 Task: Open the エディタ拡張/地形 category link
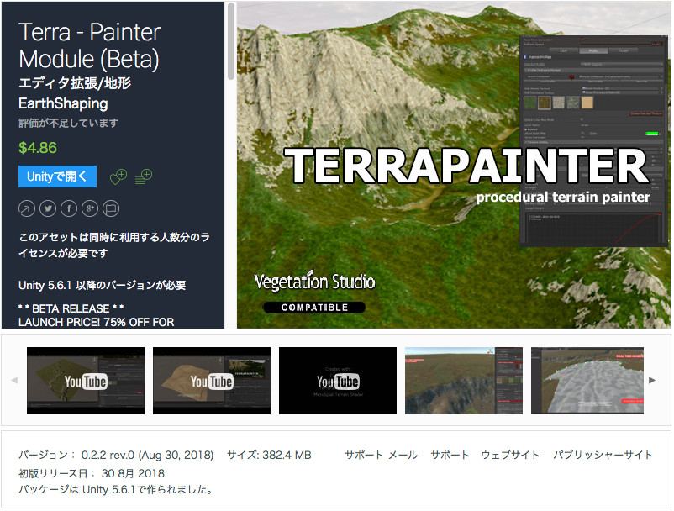[75, 83]
